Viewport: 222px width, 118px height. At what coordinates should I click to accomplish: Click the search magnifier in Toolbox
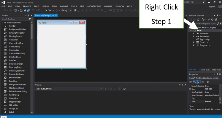tap(30, 19)
